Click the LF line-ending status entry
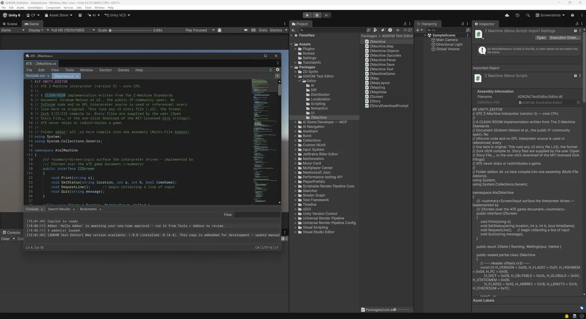 (276, 248)
